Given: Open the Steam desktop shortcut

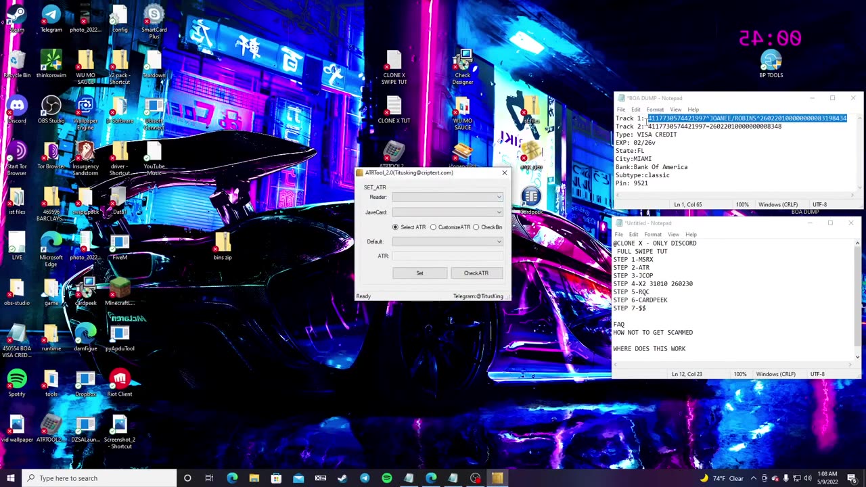Looking at the screenshot, I should 17,18.
